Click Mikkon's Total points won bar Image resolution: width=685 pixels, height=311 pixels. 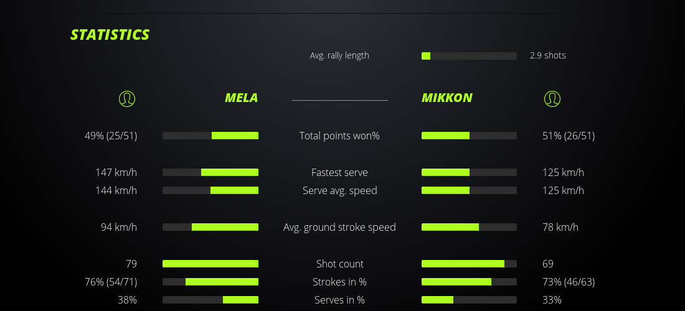tap(469, 136)
